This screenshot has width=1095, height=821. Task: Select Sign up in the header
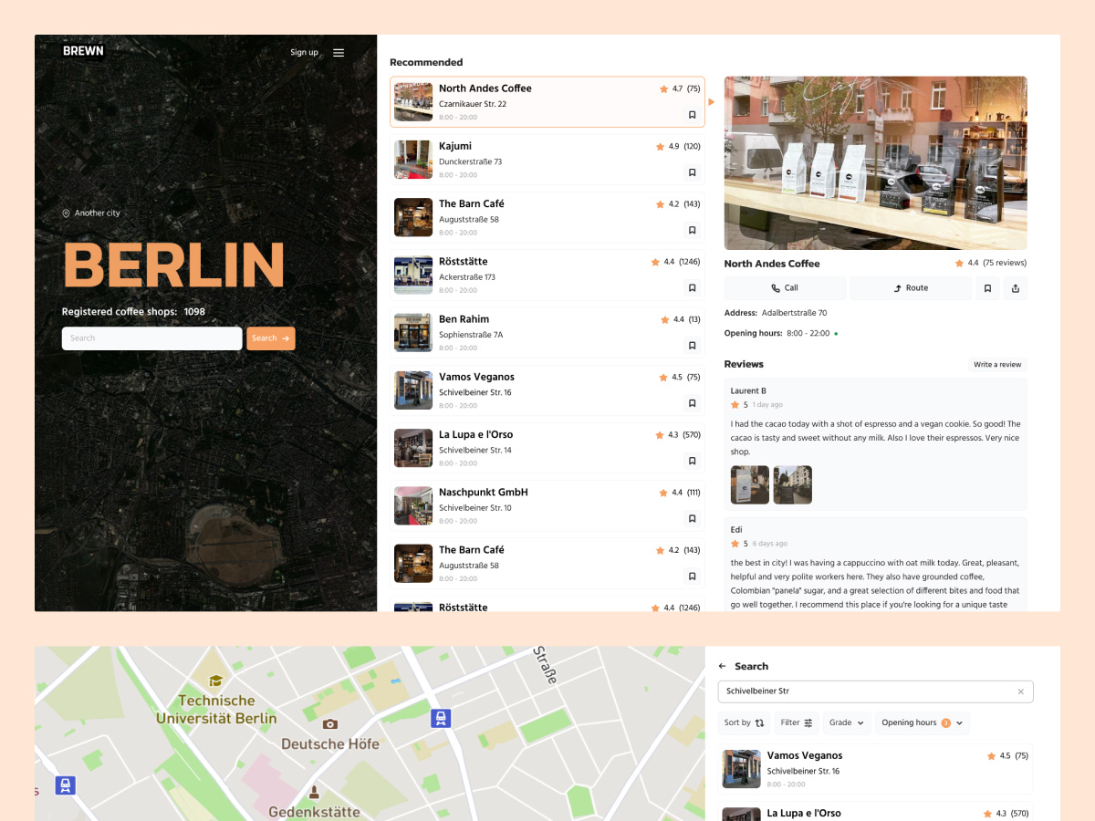304,52
